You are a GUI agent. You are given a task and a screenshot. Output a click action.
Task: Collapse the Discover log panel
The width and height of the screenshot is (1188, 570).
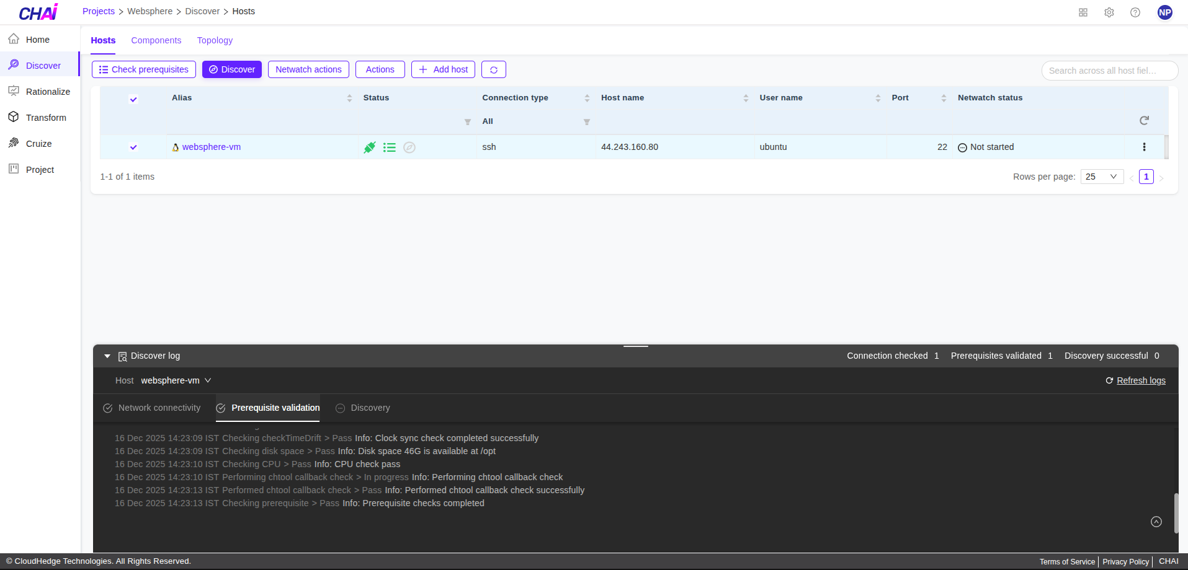pos(107,356)
